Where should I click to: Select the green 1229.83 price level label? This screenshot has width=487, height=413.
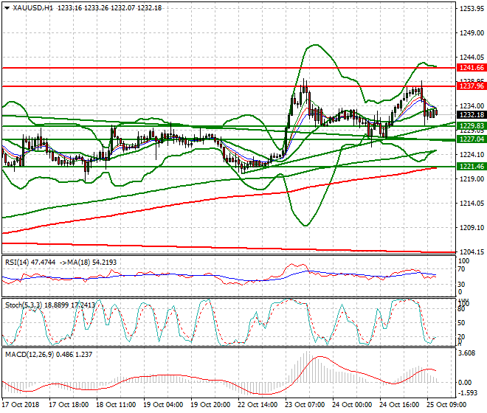pyautogui.click(x=472, y=126)
